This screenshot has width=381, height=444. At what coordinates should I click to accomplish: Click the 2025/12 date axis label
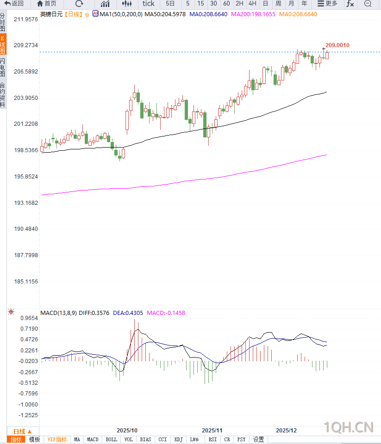(x=286, y=431)
